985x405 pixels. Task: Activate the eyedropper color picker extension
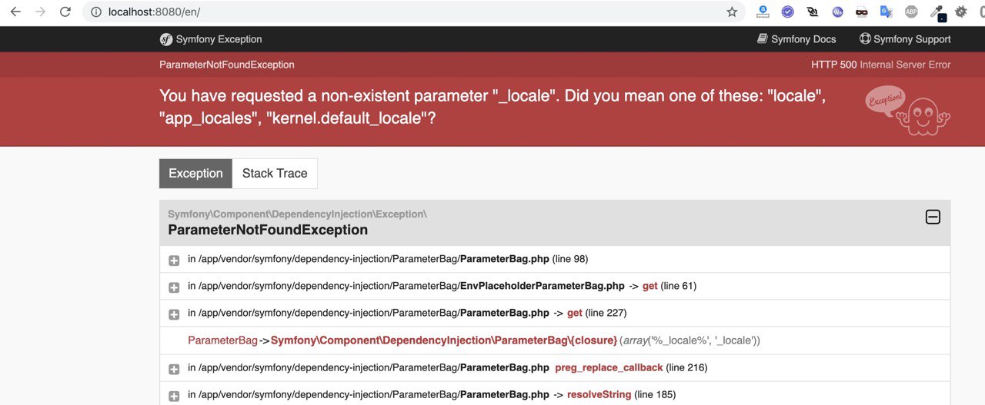coord(937,12)
